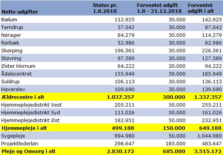This screenshot has width=223, height=155.
Task: Select the Suldrup row label
Action: point(10,81)
